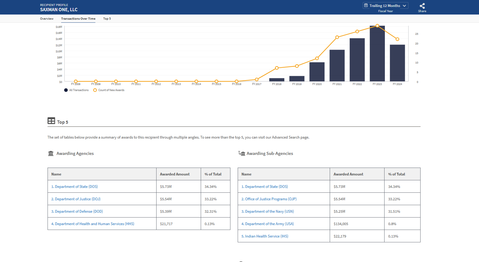The height and width of the screenshot is (262, 479).
Task: Click the calendar icon beside Trailing 12 Months
Action: click(366, 5)
